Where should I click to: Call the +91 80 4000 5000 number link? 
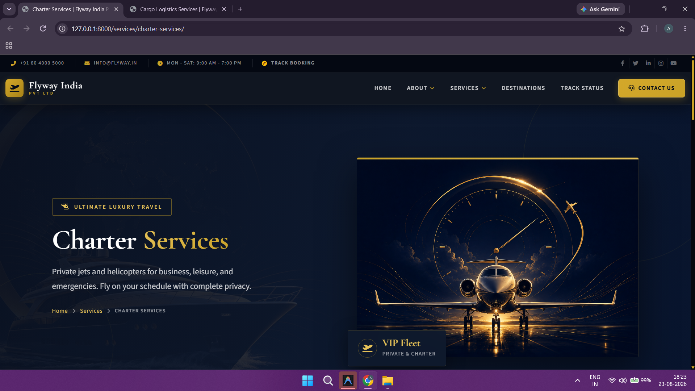[42, 63]
